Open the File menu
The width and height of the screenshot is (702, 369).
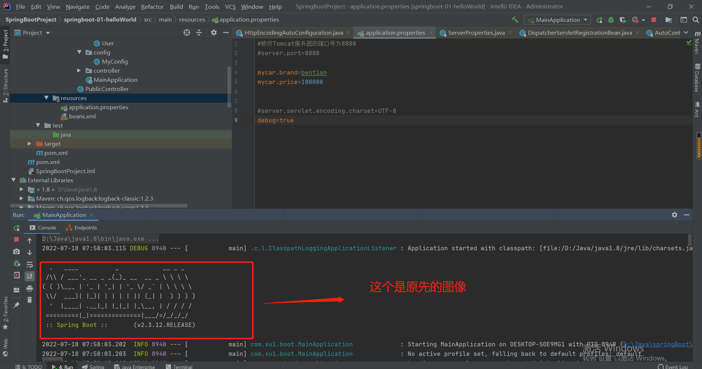click(x=20, y=7)
